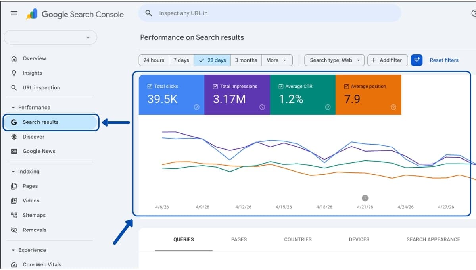Open help icon on Total impressions card

pyautogui.click(x=262, y=107)
